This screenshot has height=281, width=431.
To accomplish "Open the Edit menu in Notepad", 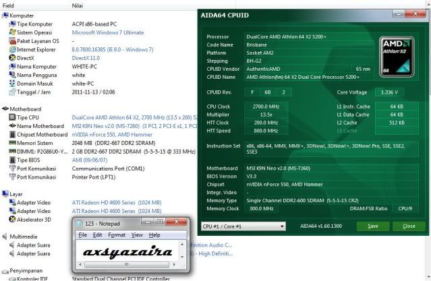I will (97, 235).
